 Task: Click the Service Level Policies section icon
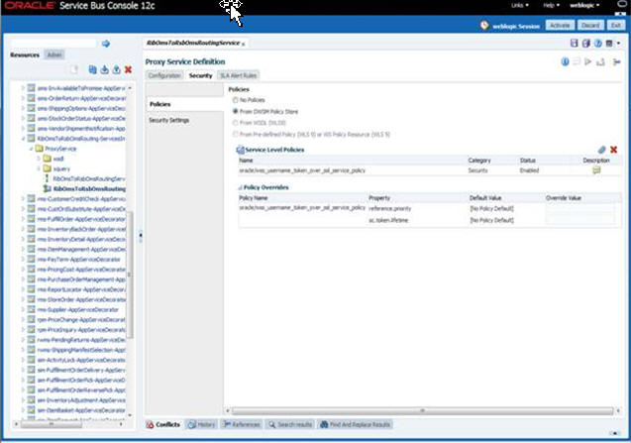[241, 150]
